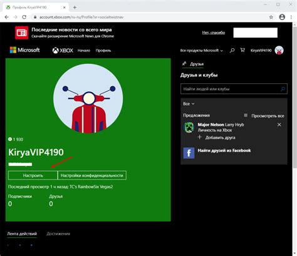Click the large KiryaVIP4190 gamertag text
The height and width of the screenshot is (256, 297).
pyautogui.click(x=36, y=152)
